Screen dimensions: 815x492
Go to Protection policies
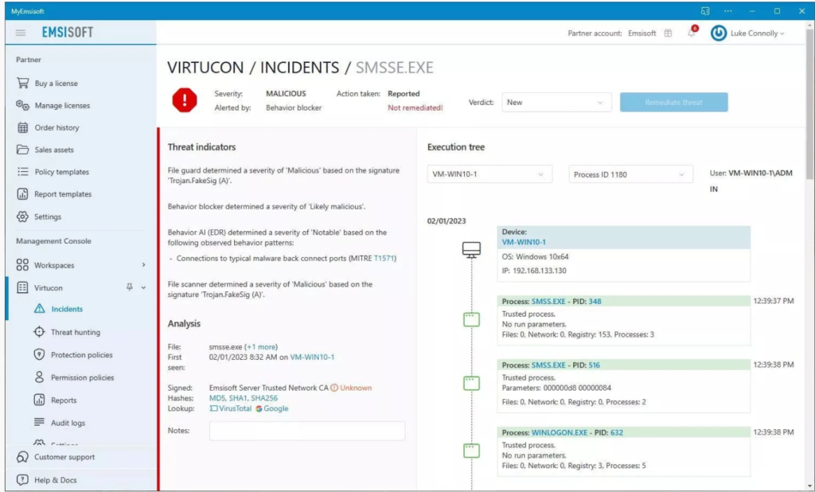tap(81, 355)
